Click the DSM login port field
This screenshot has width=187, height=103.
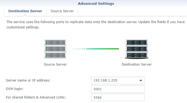118,89
